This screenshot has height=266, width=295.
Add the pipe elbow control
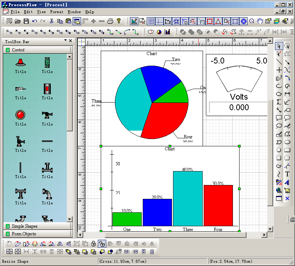click(47, 194)
